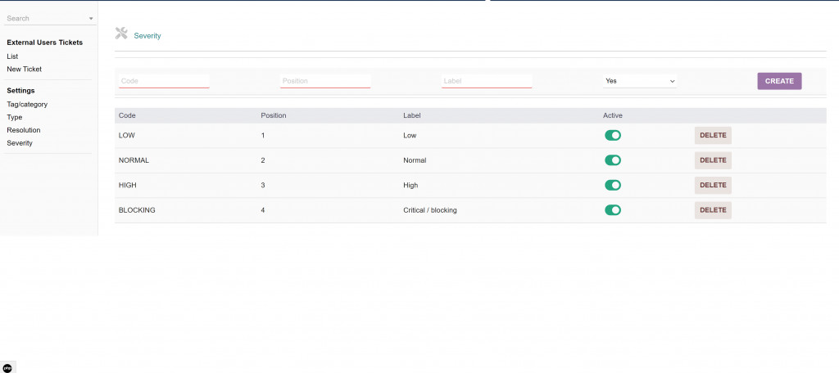Delete the HIGH severity row
The height and width of the screenshot is (373, 839).
click(713, 186)
